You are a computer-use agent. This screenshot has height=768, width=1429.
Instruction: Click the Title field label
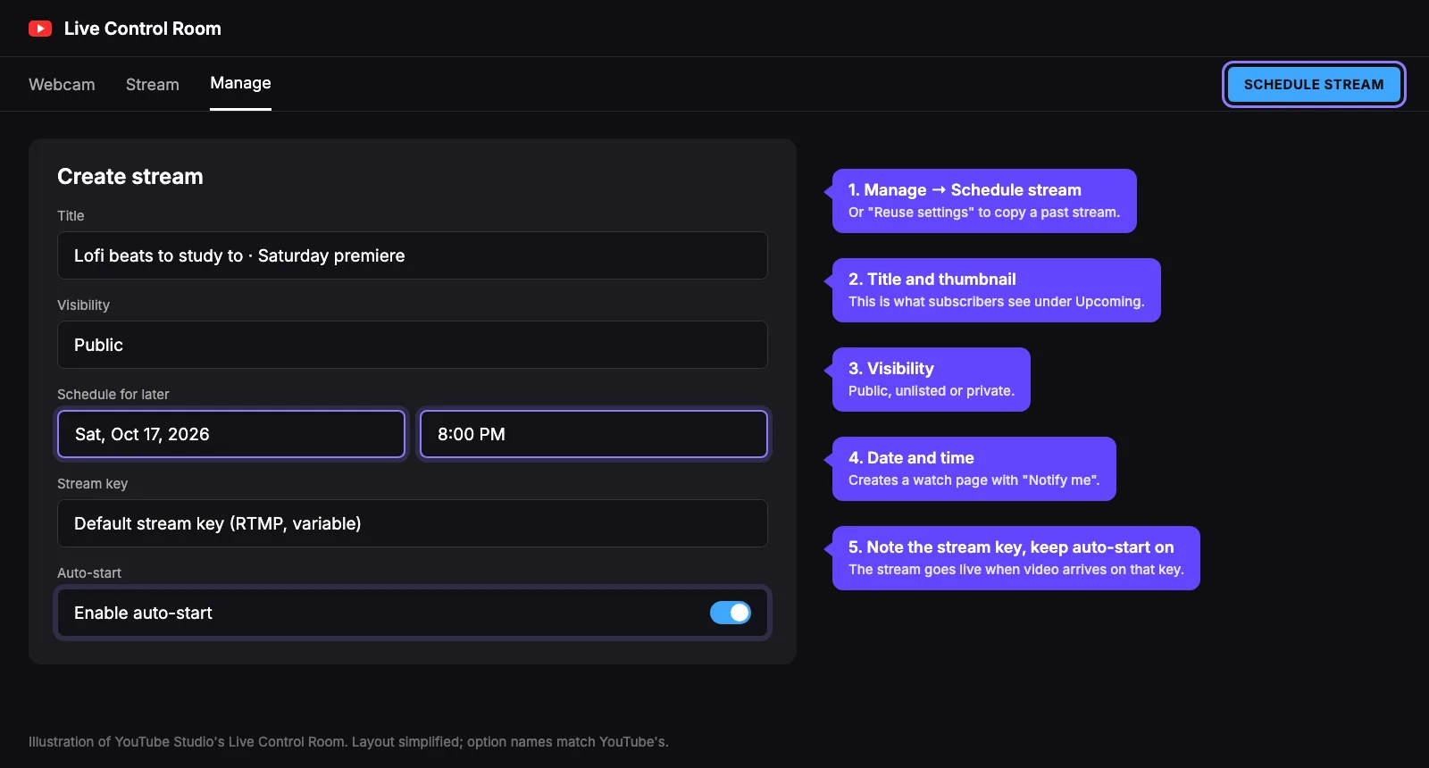[71, 215]
